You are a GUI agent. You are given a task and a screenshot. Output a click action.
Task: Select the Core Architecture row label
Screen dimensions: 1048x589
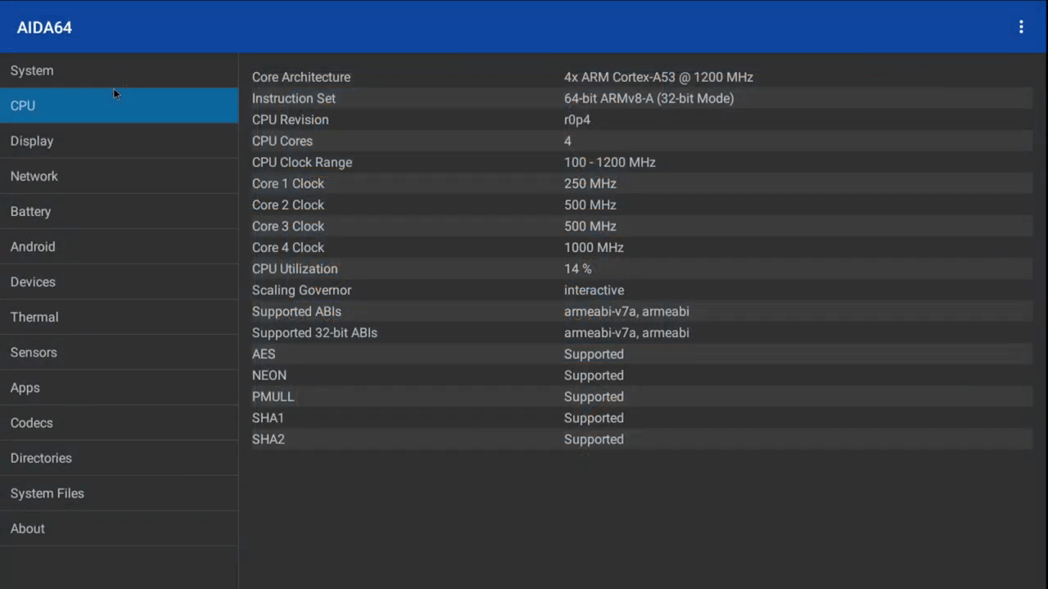pyautogui.click(x=301, y=77)
